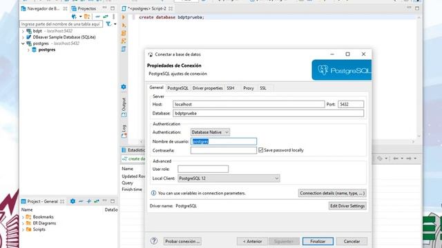
Task: Toggle link with editor arrows in database navigator
Action: click(106, 17)
